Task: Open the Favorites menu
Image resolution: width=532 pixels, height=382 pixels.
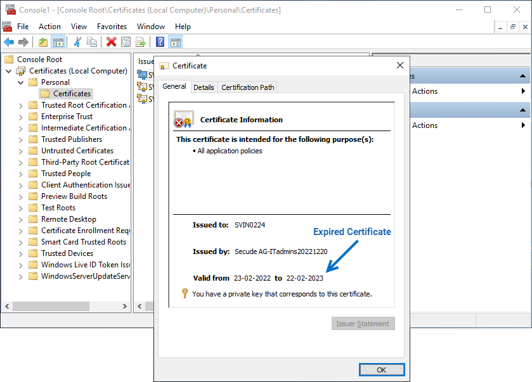Action: click(112, 27)
